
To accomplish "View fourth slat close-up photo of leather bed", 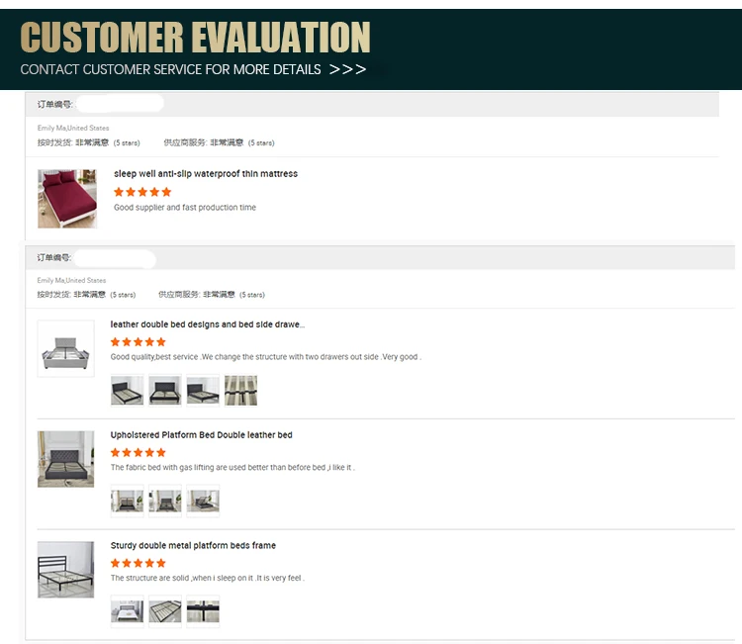I will coord(240,391).
